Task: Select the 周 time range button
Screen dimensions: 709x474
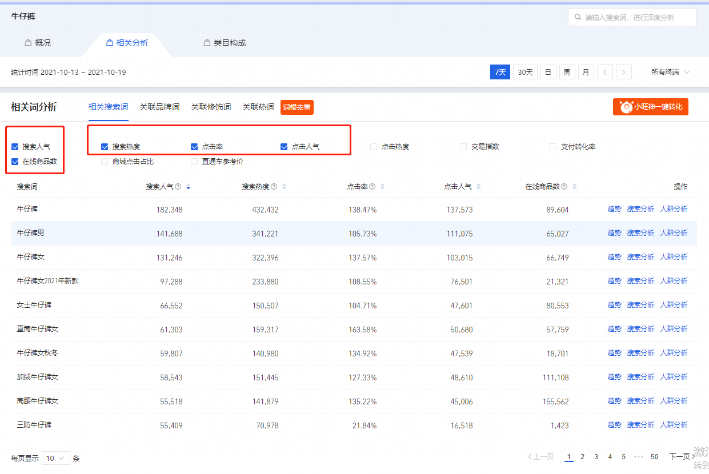Action: [x=567, y=72]
